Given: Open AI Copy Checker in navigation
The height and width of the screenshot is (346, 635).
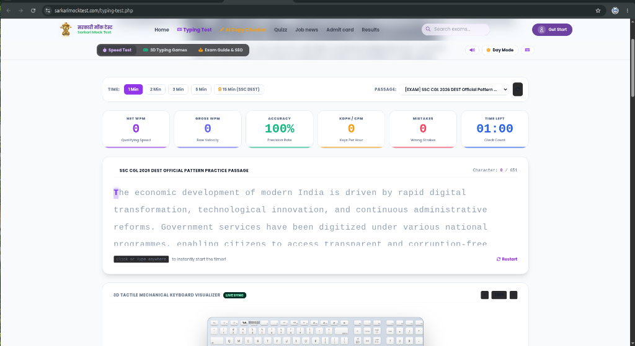Looking at the screenshot, I should pos(243,30).
